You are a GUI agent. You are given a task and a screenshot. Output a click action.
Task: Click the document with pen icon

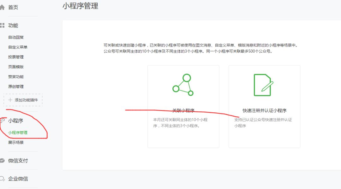pyautogui.click(x=264, y=85)
